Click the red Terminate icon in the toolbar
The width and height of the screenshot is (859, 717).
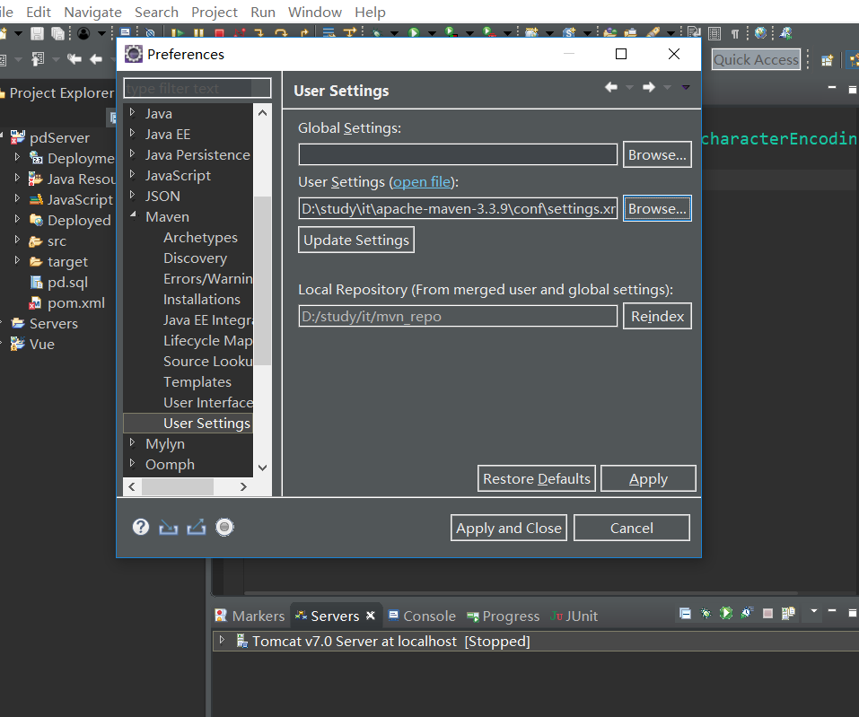[219, 33]
